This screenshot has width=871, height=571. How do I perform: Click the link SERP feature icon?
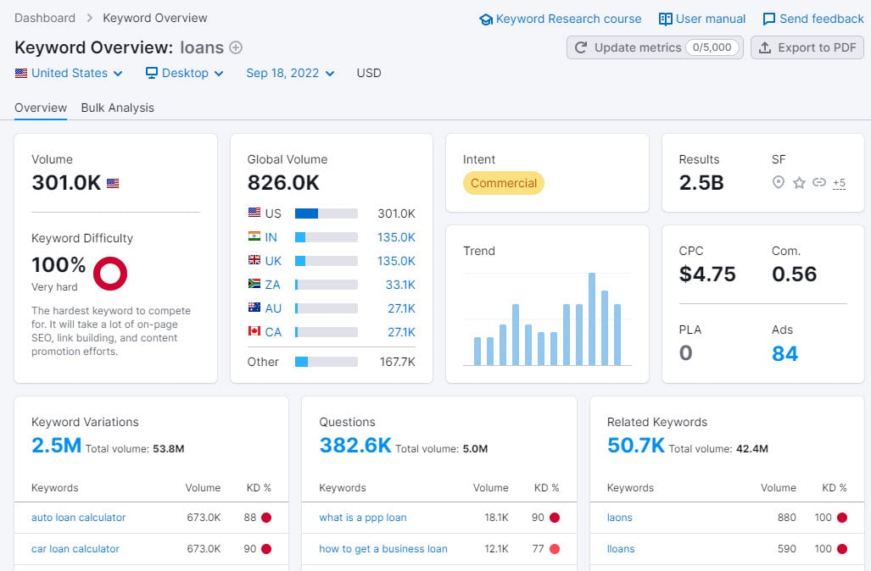818,182
